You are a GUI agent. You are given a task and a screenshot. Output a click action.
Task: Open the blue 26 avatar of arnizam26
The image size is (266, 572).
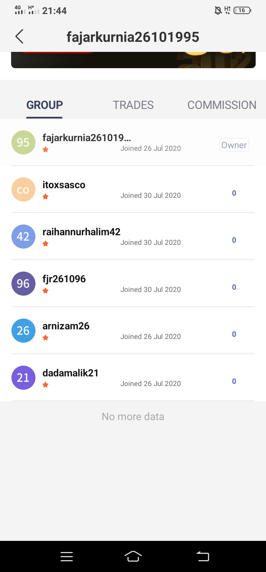23,330
